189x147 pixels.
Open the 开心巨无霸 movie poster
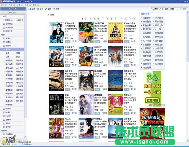[86, 33]
